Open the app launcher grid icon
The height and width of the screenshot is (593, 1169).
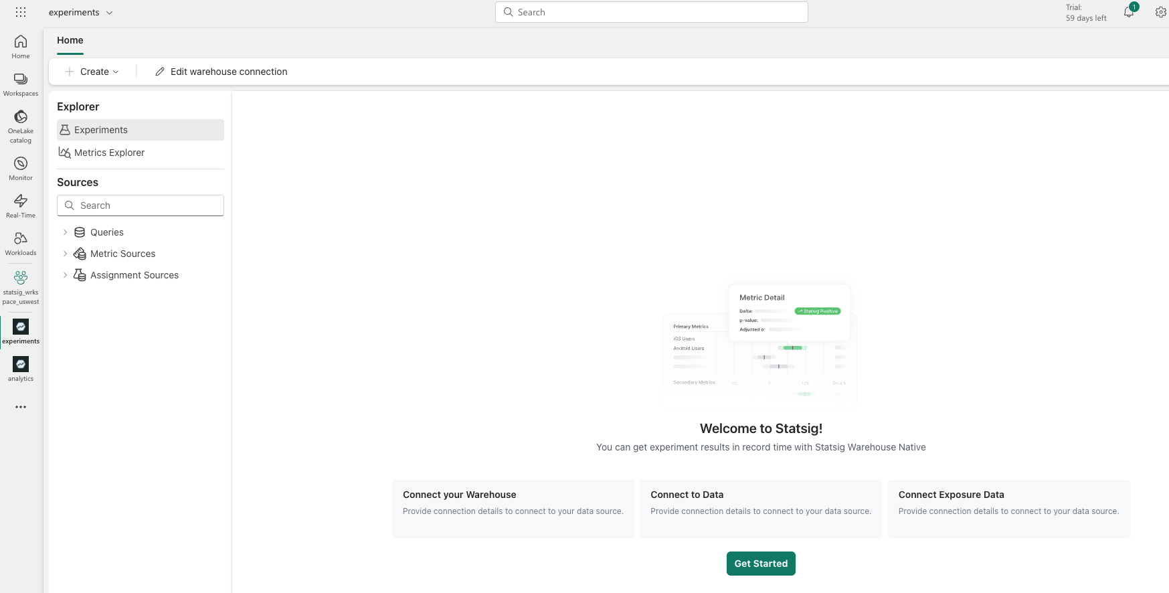[x=21, y=12]
